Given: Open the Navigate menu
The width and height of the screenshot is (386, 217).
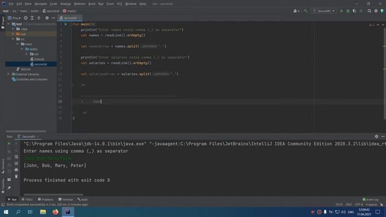Looking at the screenshot, I should click(40, 4).
